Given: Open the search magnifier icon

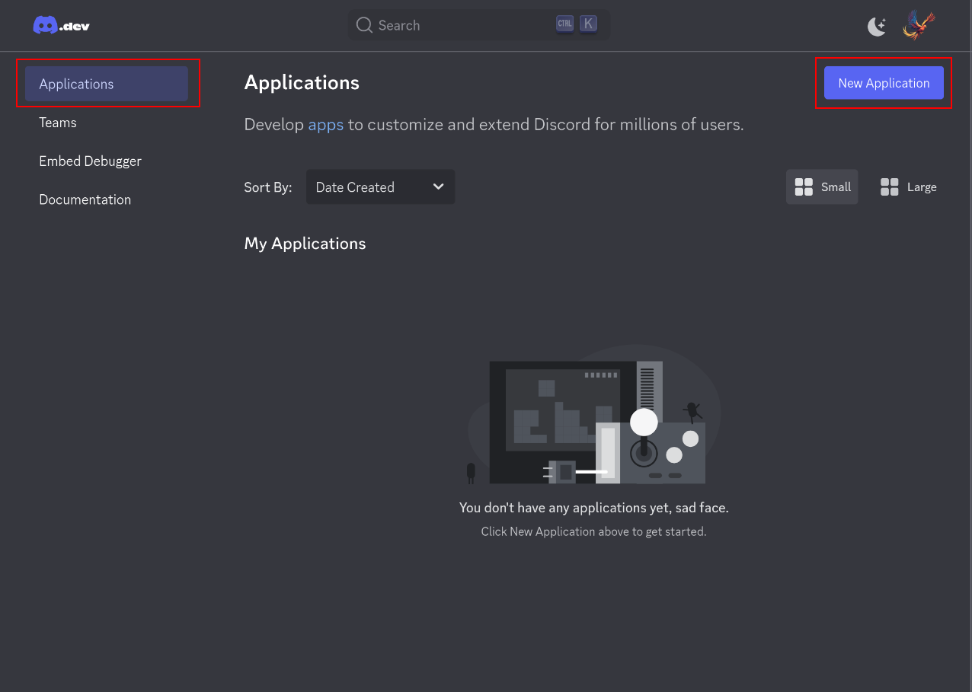Looking at the screenshot, I should tap(364, 24).
